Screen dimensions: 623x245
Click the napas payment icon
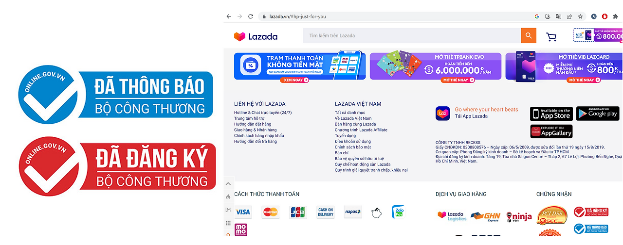click(353, 212)
